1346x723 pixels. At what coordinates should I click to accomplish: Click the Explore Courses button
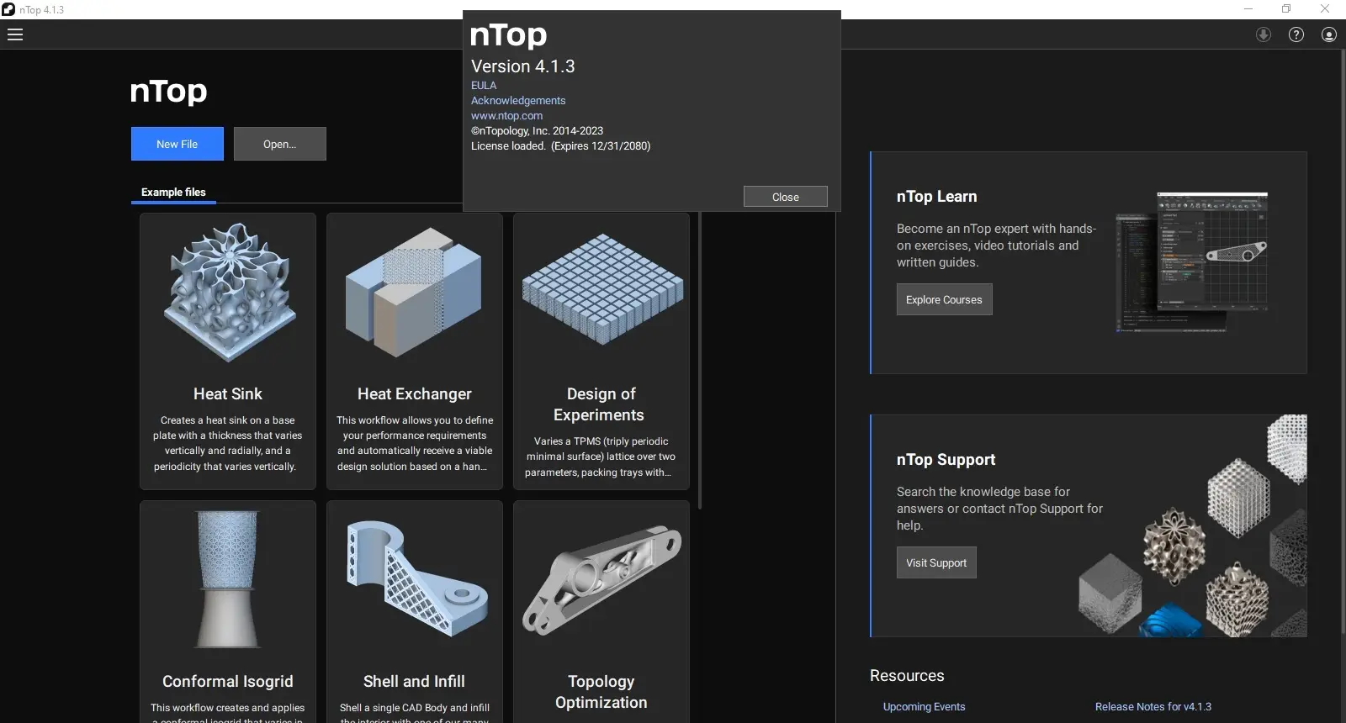[944, 299]
